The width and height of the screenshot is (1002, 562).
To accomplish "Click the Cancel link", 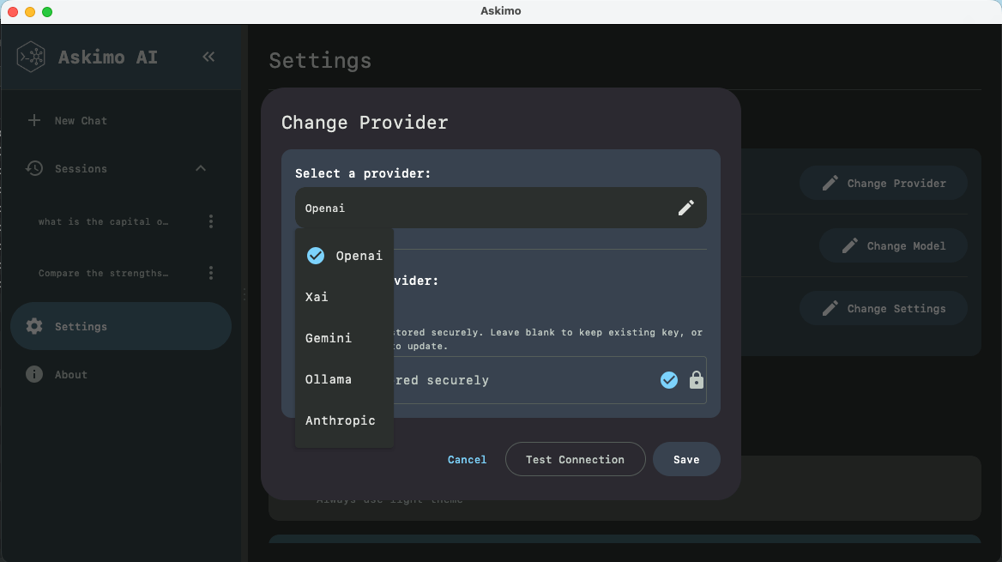I will pos(467,459).
